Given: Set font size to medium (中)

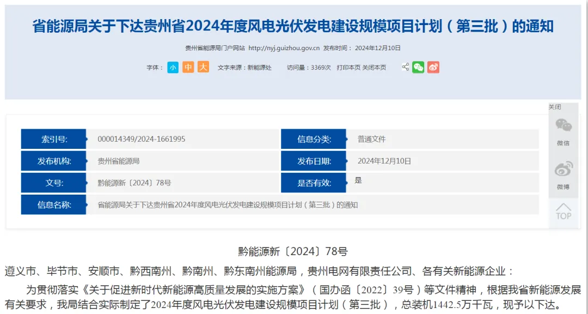Looking at the screenshot, I should (188, 67).
